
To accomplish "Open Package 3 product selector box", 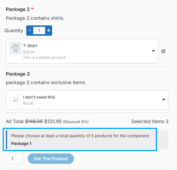I will point(87,100).
